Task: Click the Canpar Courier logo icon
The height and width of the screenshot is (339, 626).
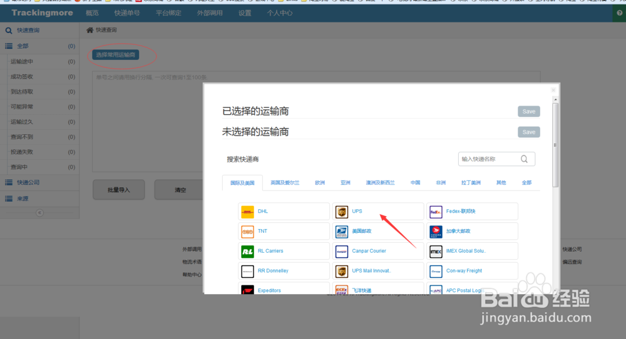Action: [342, 252]
